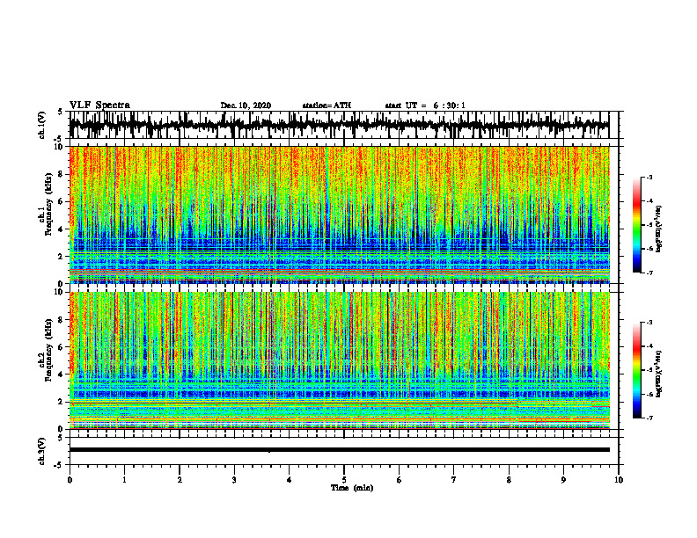This screenshot has height=538, width=697.
Task: Click the ch.1 PSD color bar
Action: pos(637,225)
